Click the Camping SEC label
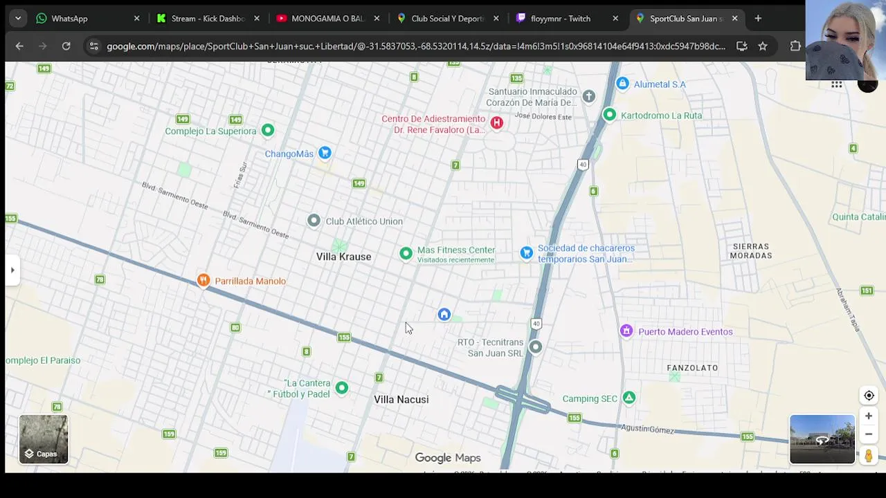Image resolution: width=886 pixels, height=498 pixels. click(590, 398)
